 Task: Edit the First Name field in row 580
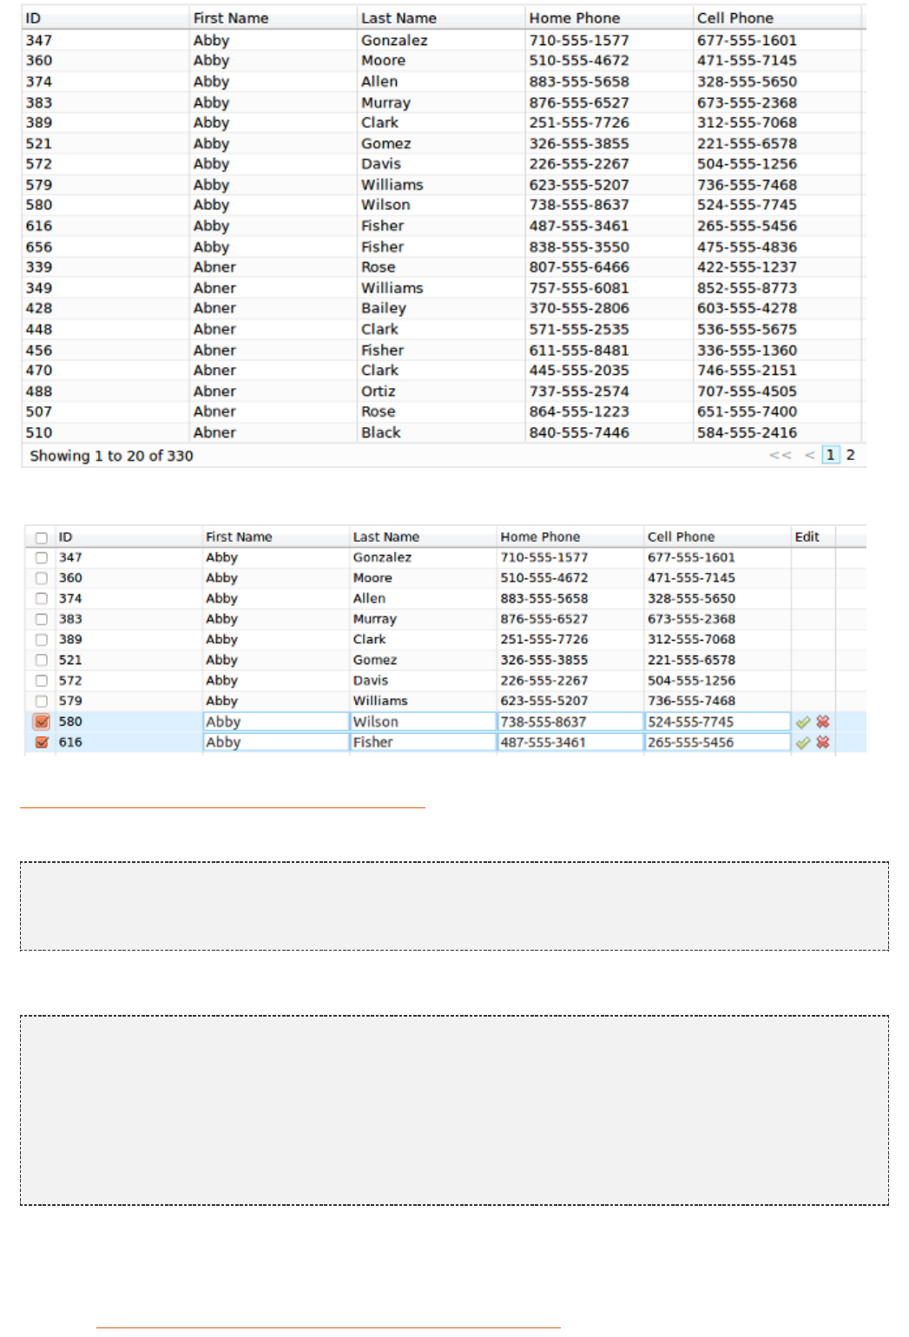click(276, 722)
